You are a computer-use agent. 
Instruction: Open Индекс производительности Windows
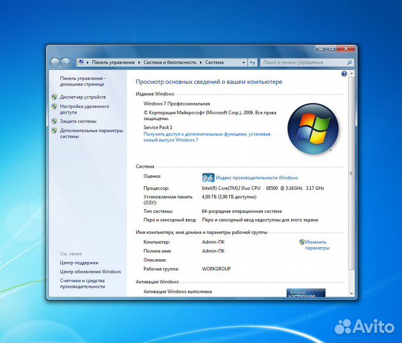click(256, 178)
